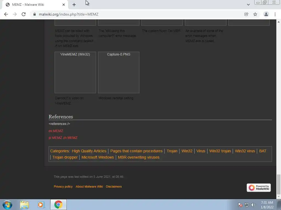Click the browser forward arrow
Image resolution: width=281 pixels, height=210 pixels.
pyautogui.click(x=15, y=14)
